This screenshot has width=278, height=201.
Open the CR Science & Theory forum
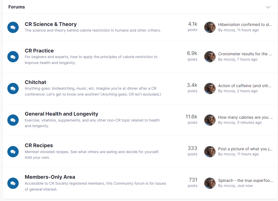pyautogui.click(x=51, y=24)
